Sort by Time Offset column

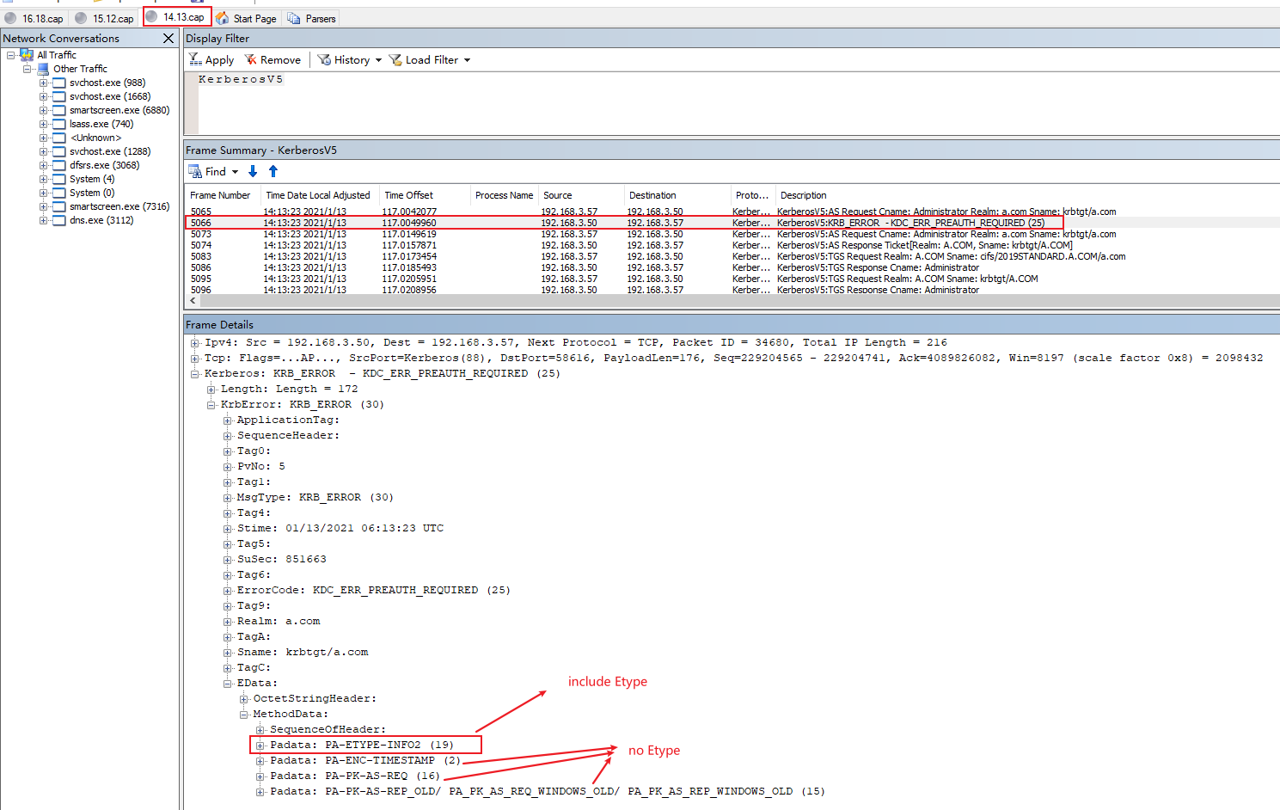coord(425,195)
